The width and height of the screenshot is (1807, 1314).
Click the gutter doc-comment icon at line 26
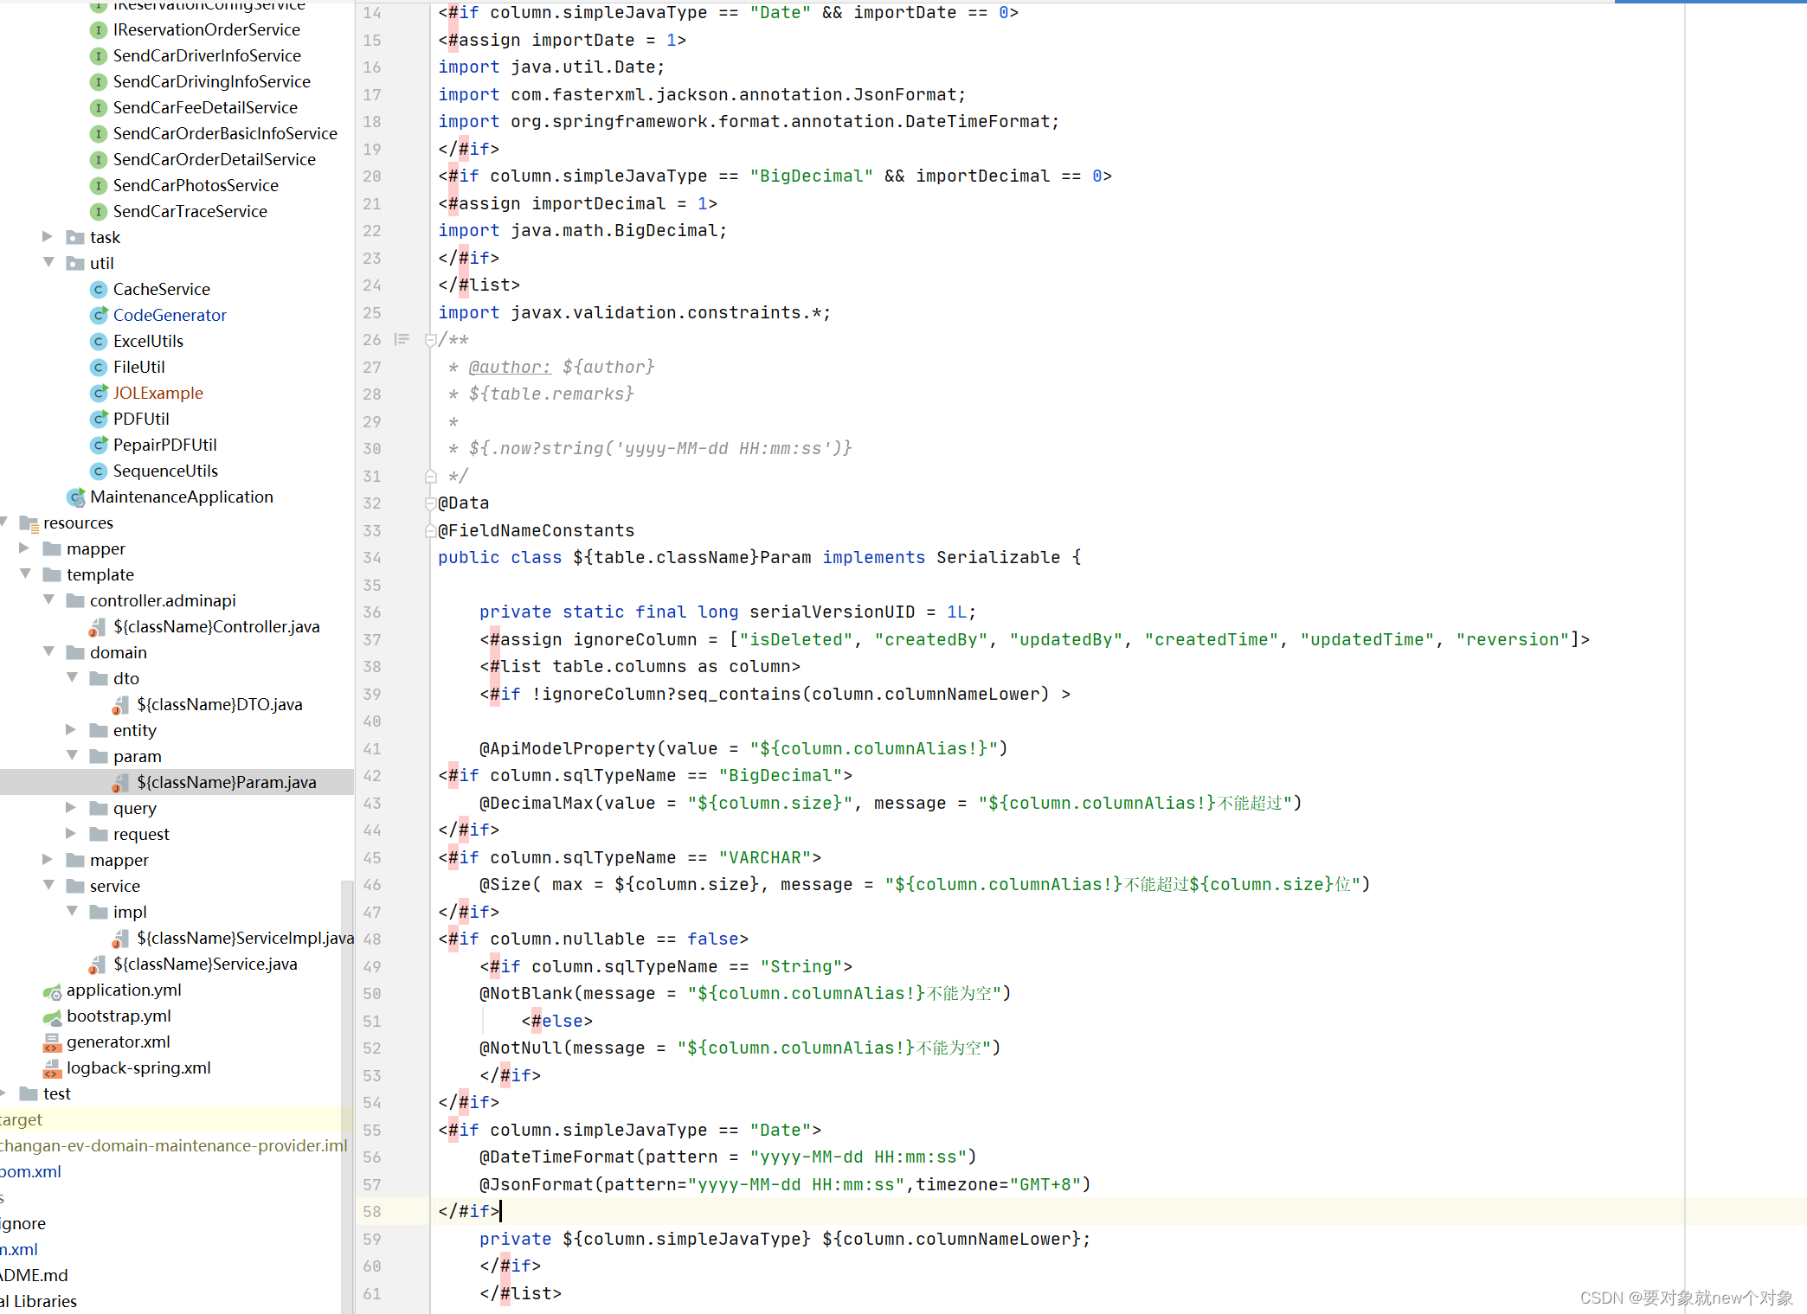402,339
